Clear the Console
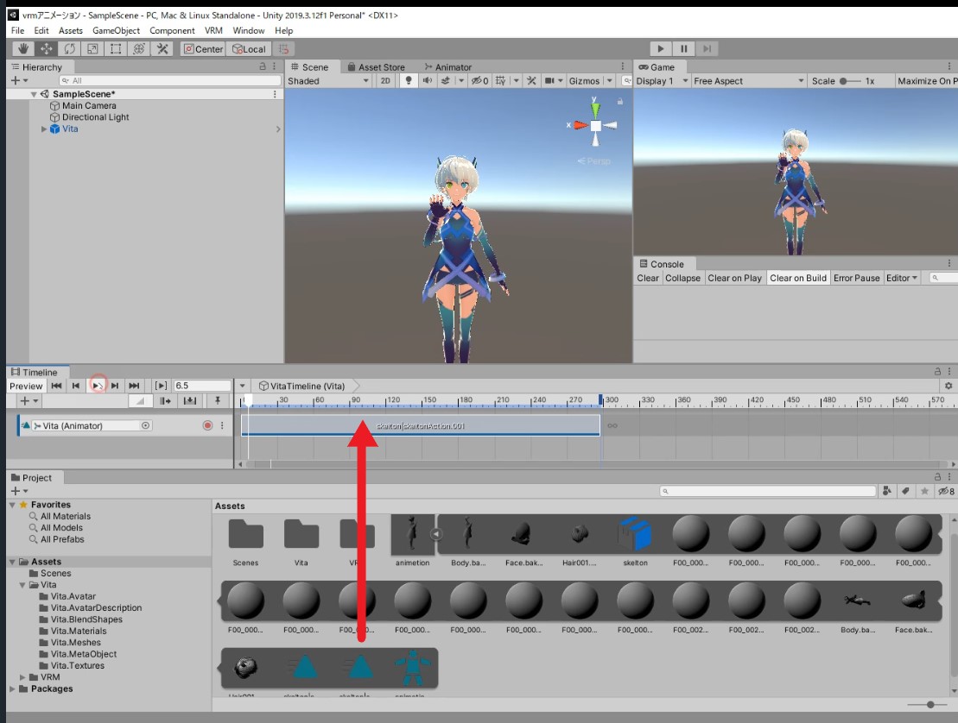This screenshot has height=723, width=958. pos(648,278)
